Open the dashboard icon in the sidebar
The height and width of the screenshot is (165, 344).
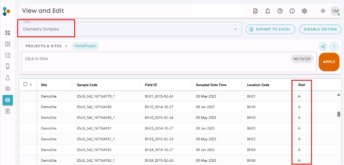point(8,33)
